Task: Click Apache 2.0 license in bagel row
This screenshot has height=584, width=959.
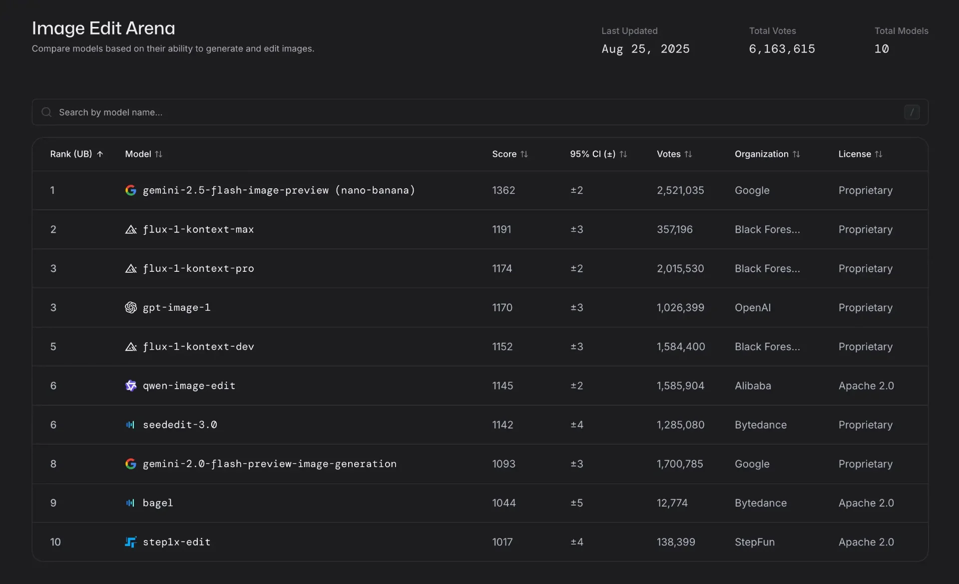Action: tap(866, 503)
